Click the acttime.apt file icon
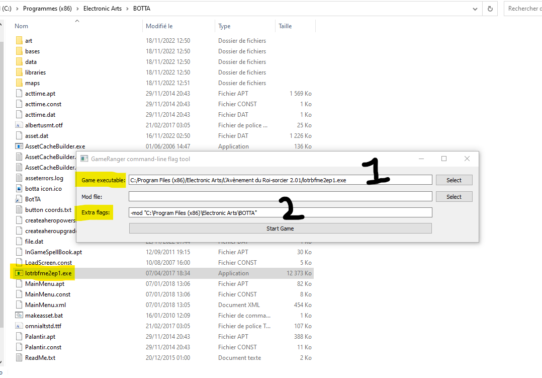This screenshot has width=542, height=378. click(19, 94)
